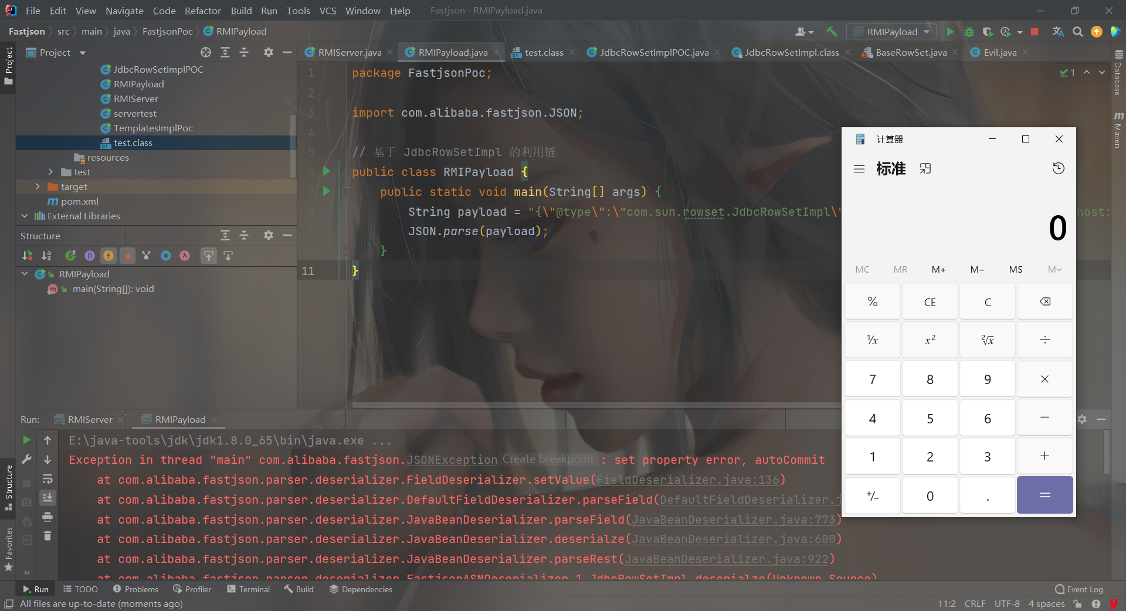Toggle show lambdas in Structure
The height and width of the screenshot is (611, 1126).
(x=185, y=255)
